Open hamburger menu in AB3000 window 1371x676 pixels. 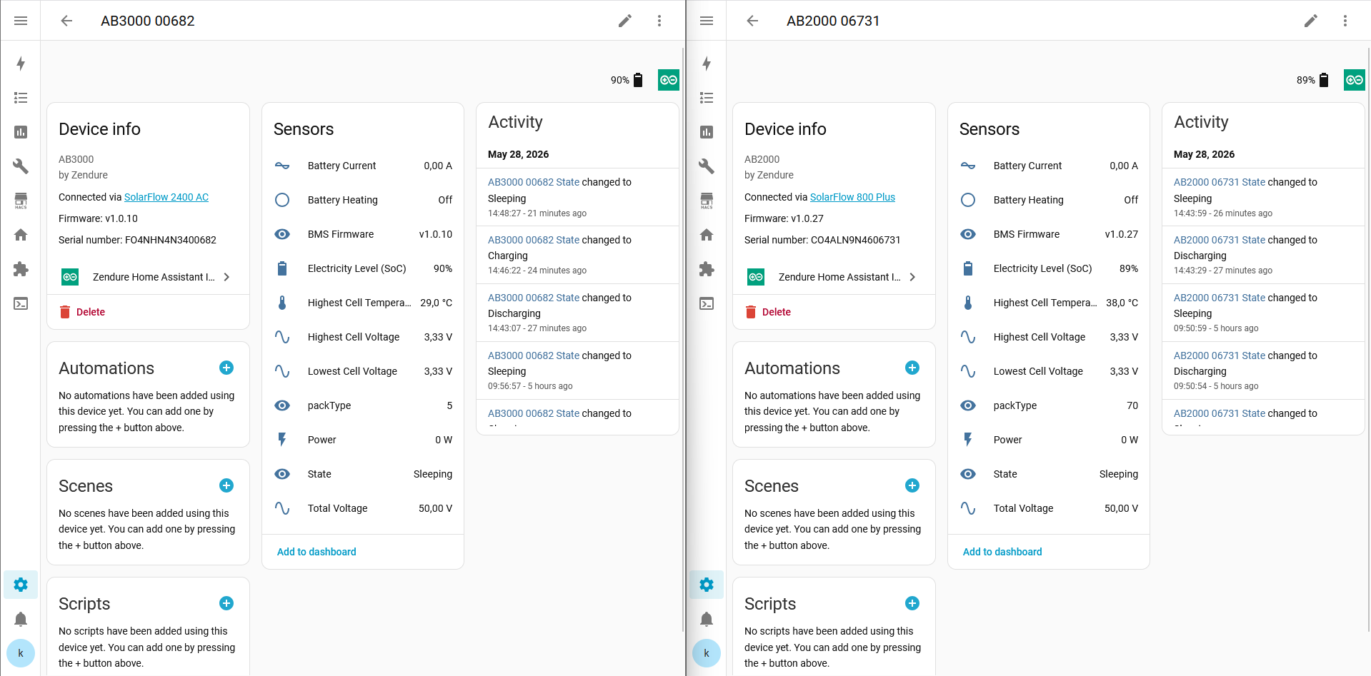[x=21, y=21]
